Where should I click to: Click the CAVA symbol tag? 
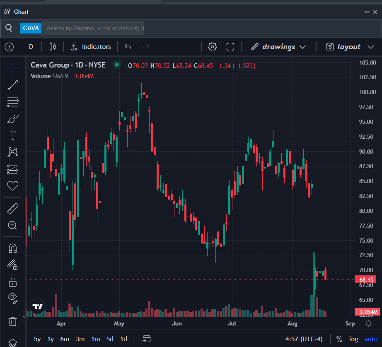(31, 28)
